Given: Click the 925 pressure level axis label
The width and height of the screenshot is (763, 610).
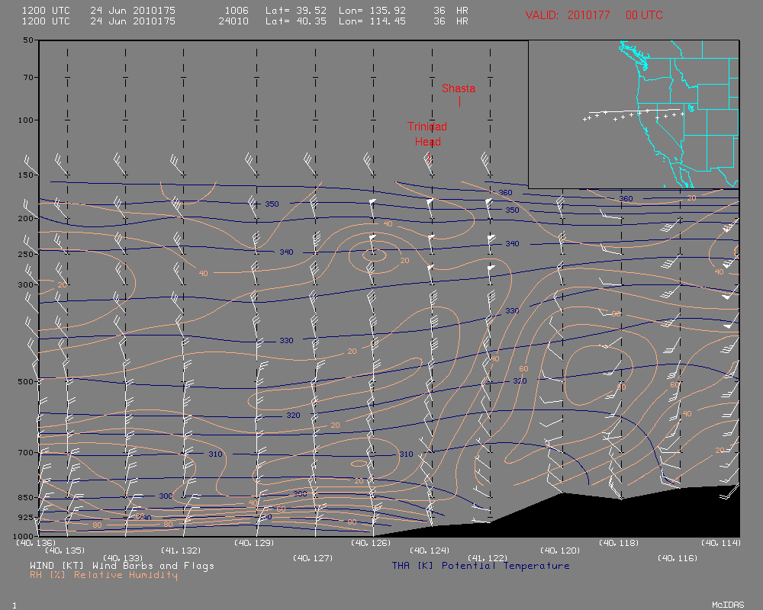Looking at the screenshot, I should tap(26, 517).
